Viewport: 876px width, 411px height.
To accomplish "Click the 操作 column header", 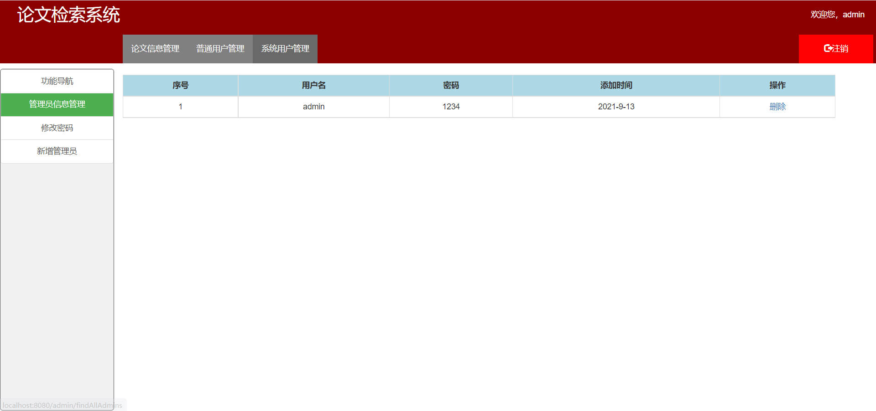I will click(x=777, y=85).
